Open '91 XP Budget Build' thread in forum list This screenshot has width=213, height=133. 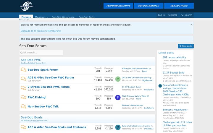[131, 87]
